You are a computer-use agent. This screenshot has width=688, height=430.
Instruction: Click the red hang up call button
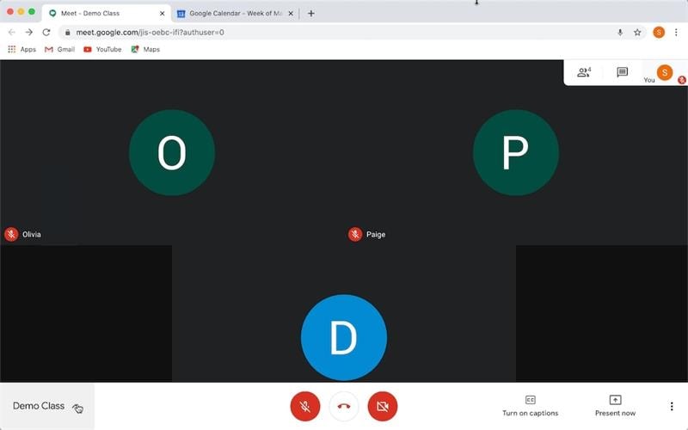pyautogui.click(x=343, y=406)
